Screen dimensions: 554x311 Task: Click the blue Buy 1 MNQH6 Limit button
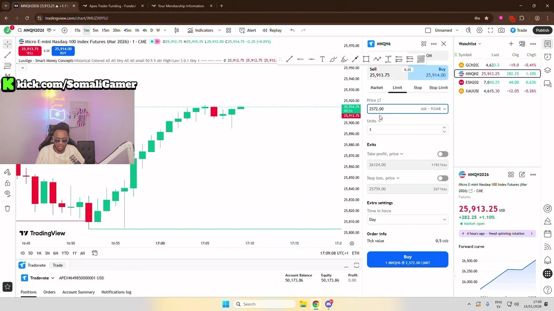click(407, 259)
